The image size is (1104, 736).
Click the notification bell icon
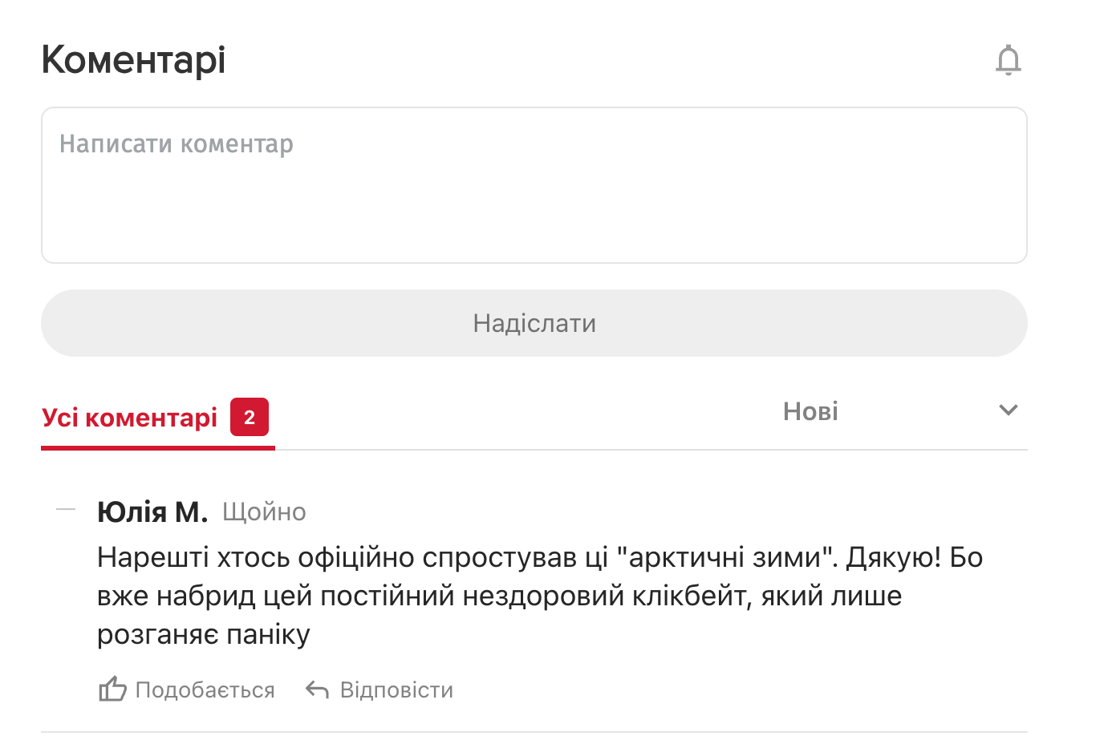coord(1008,60)
